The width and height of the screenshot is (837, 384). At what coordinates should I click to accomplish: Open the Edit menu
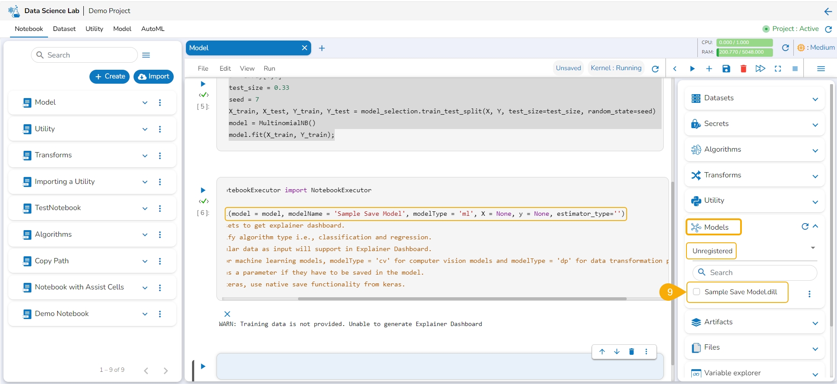pos(225,68)
